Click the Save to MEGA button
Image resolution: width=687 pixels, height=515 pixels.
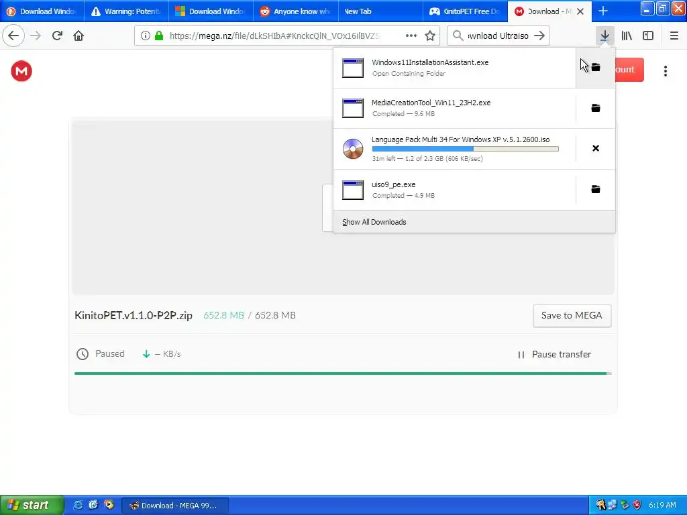pos(572,316)
